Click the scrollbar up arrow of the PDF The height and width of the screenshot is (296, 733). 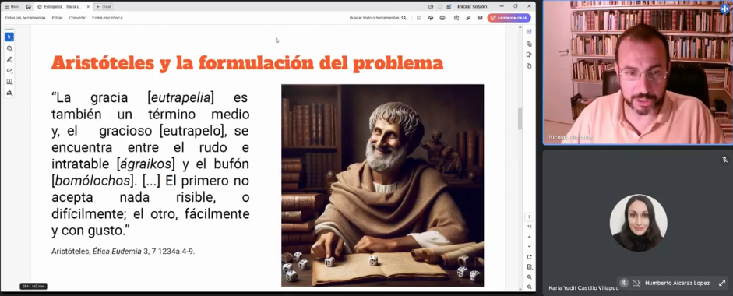(x=520, y=28)
